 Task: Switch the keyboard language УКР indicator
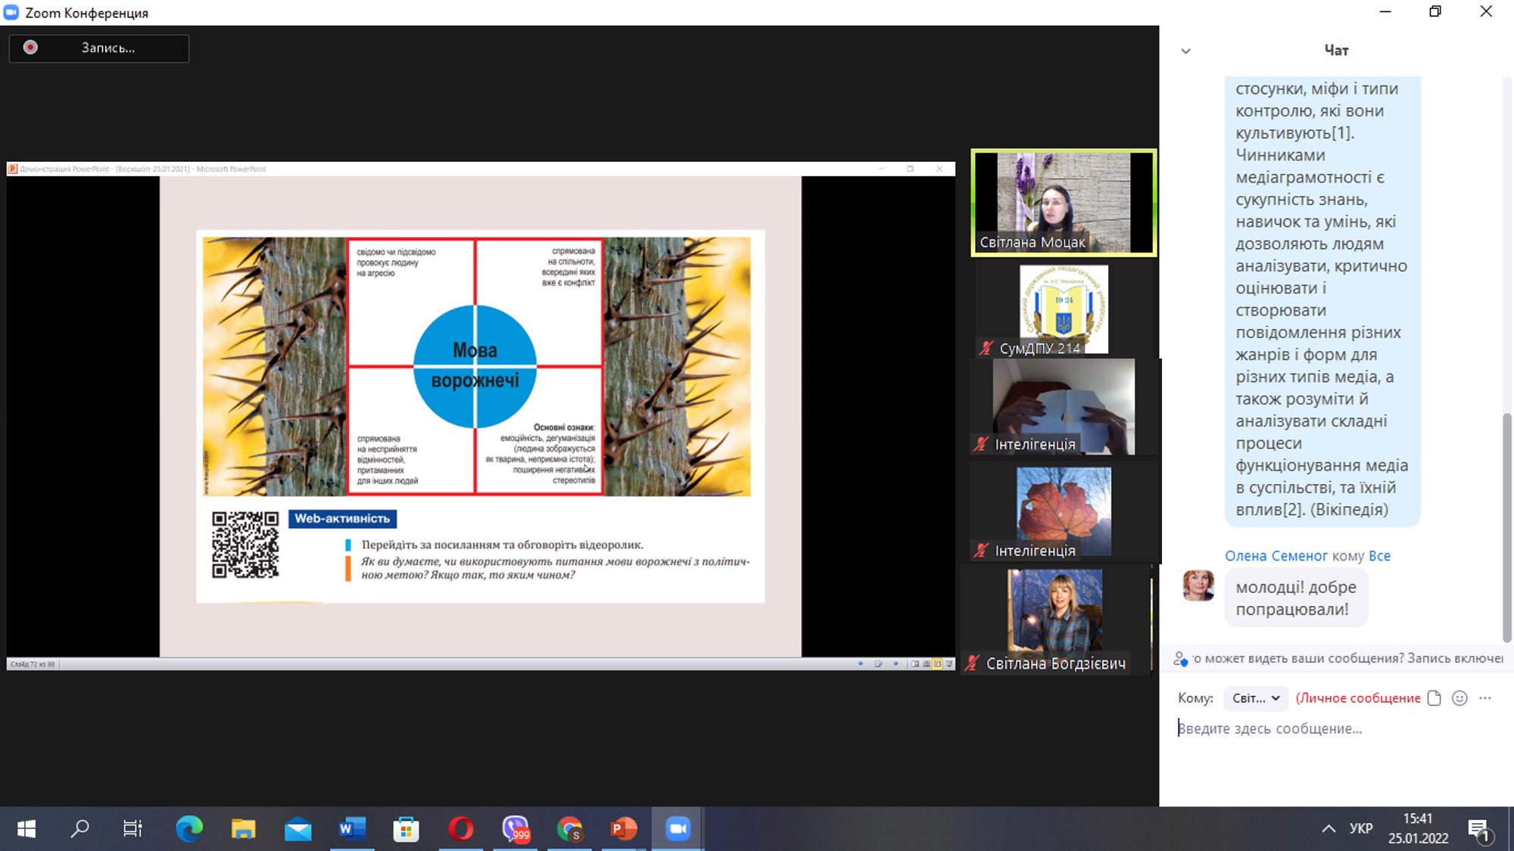1360,829
